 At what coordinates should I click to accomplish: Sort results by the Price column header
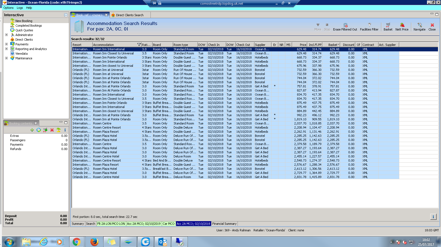tap(299, 45)
